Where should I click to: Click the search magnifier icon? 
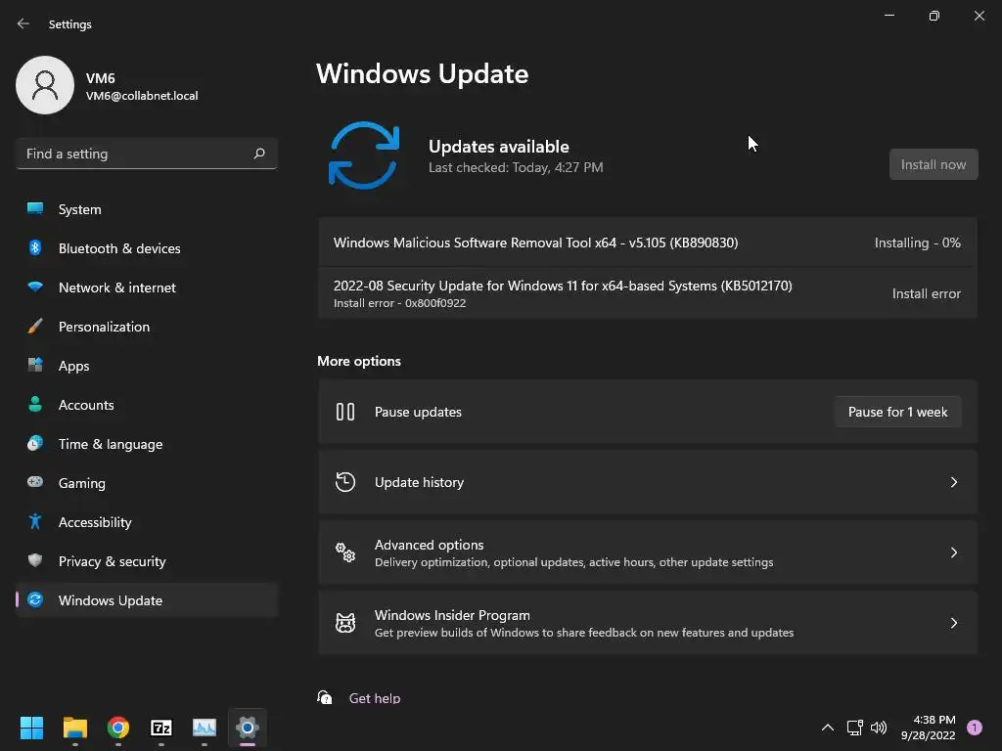(x=258, y=154)
